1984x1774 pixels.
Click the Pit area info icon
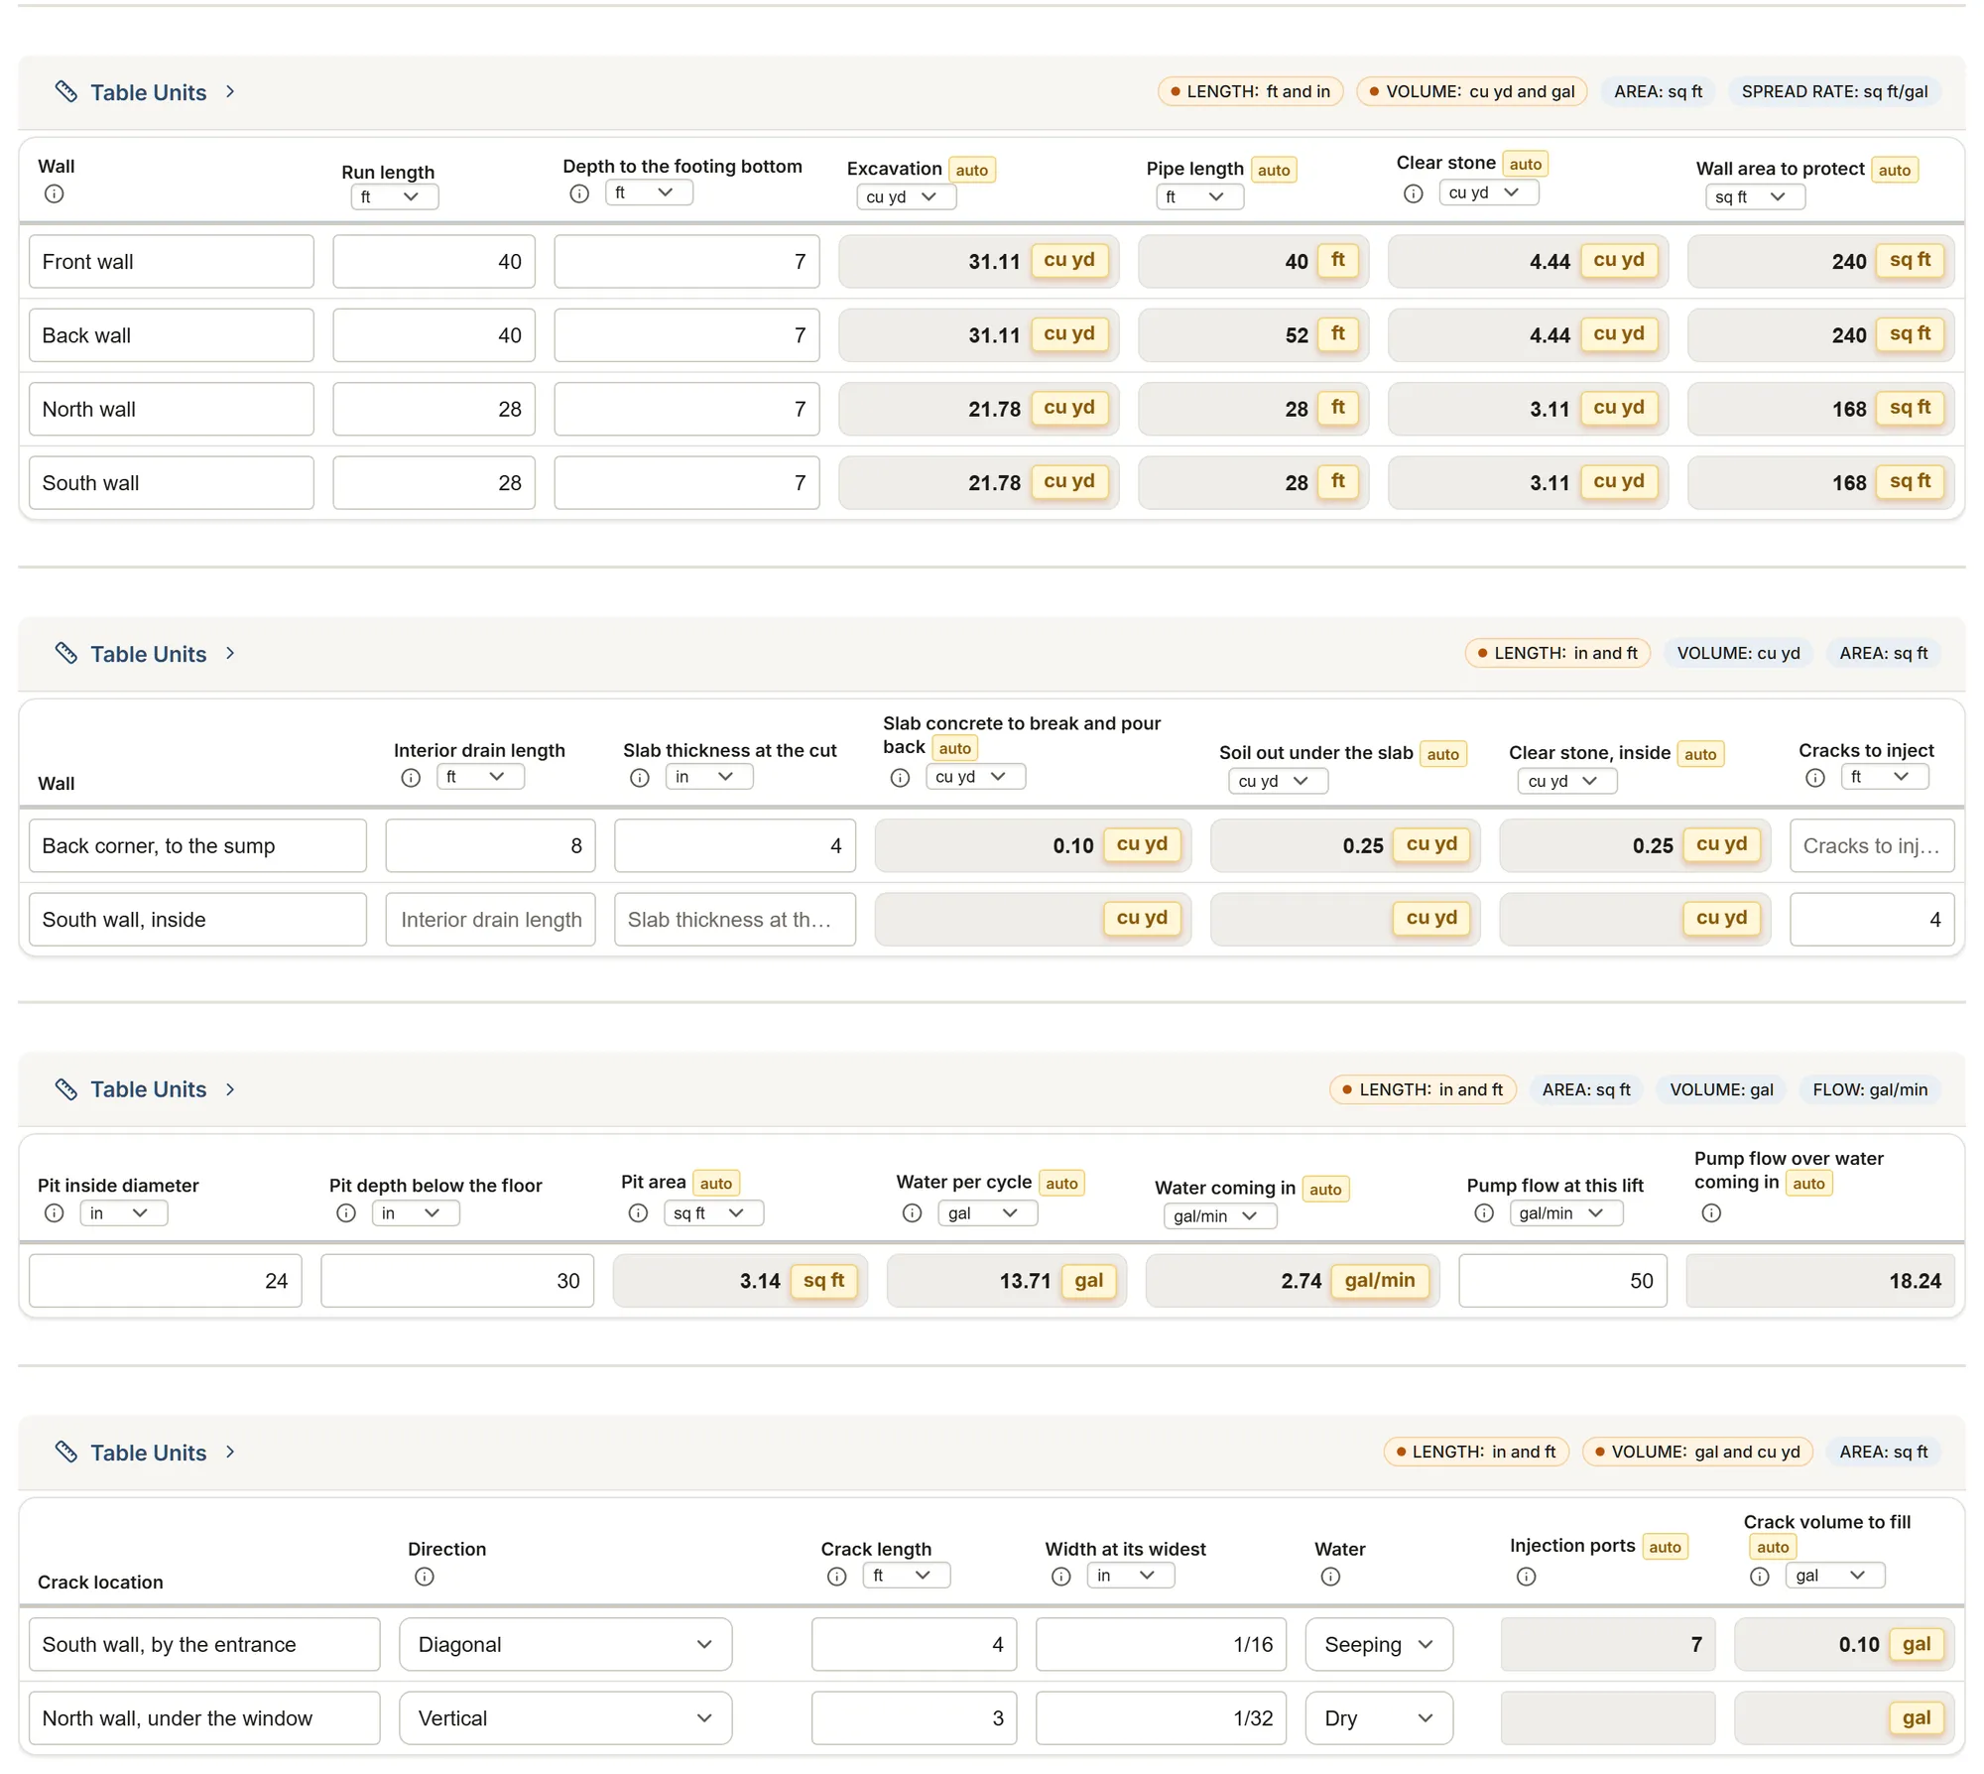[x=639, y=1213]
